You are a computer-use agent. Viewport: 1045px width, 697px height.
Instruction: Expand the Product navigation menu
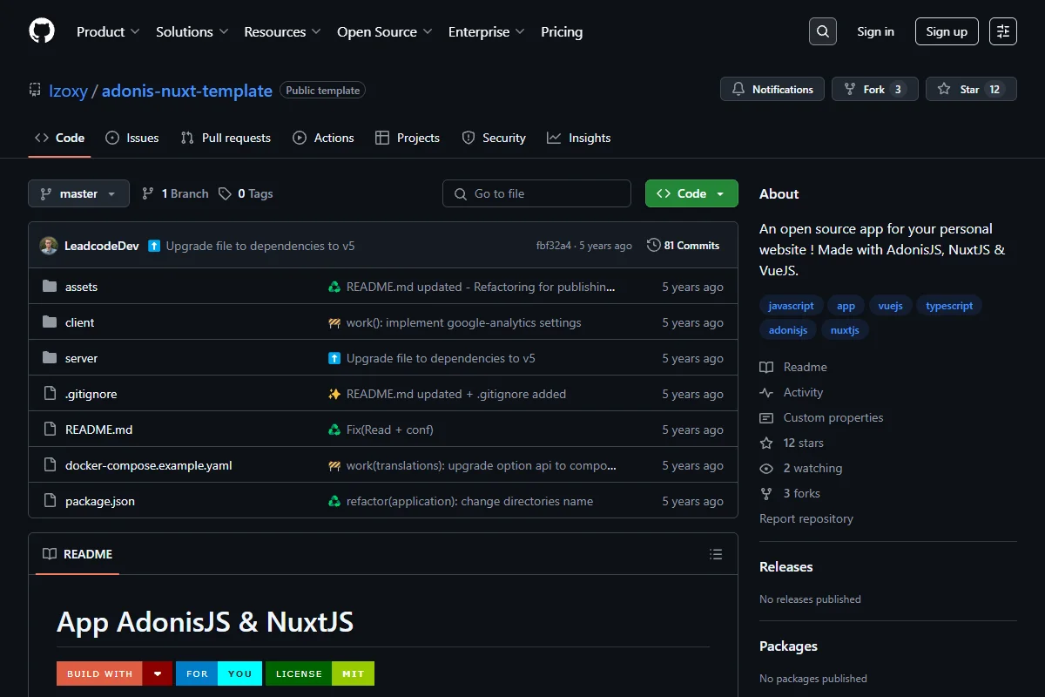click(108, 31)
